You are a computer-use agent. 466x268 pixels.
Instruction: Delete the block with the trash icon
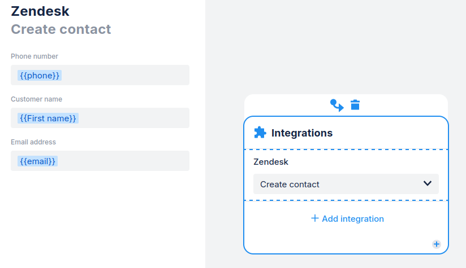[x=355, y=105]
